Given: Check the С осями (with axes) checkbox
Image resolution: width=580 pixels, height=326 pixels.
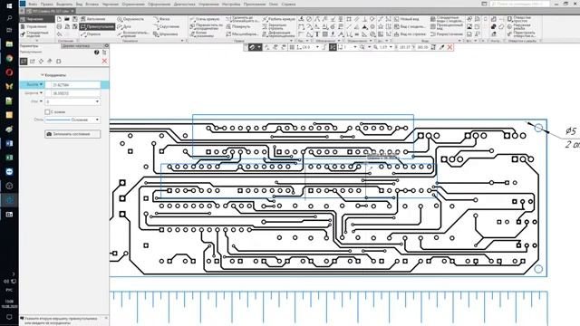Looking at the screenshot, I should click(47, 111).
